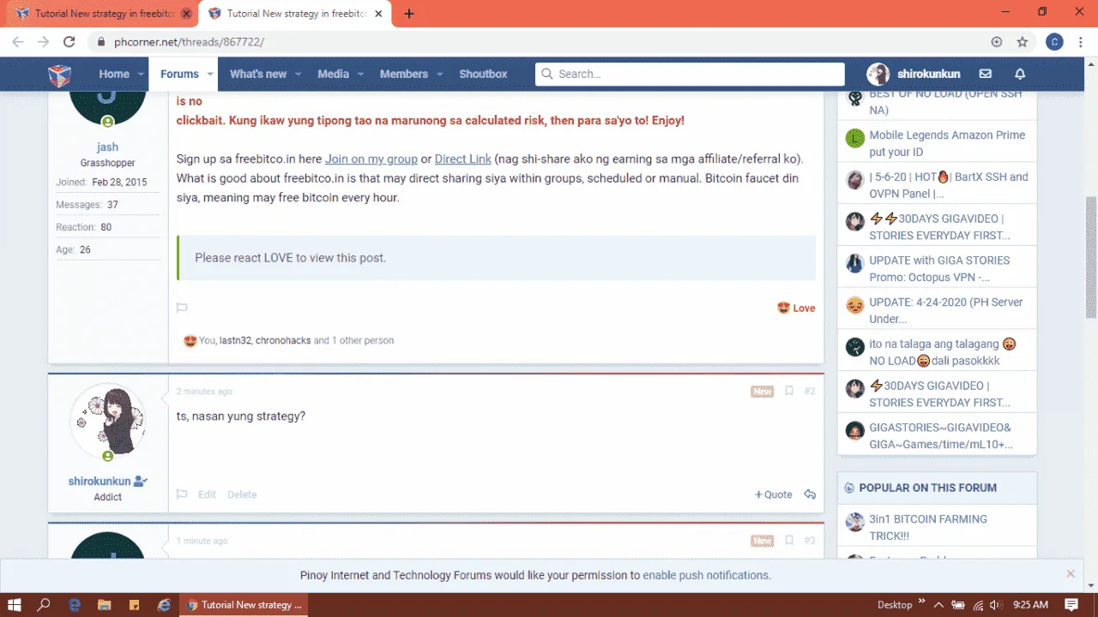Open Mobile Legends Amazon Prime thread
Image resolution: width=1098 pixels, height=617 pixels.
(x=947, y=143)
